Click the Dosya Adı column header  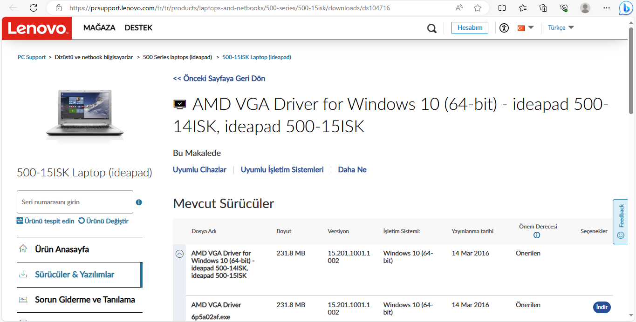coord(204,231)
